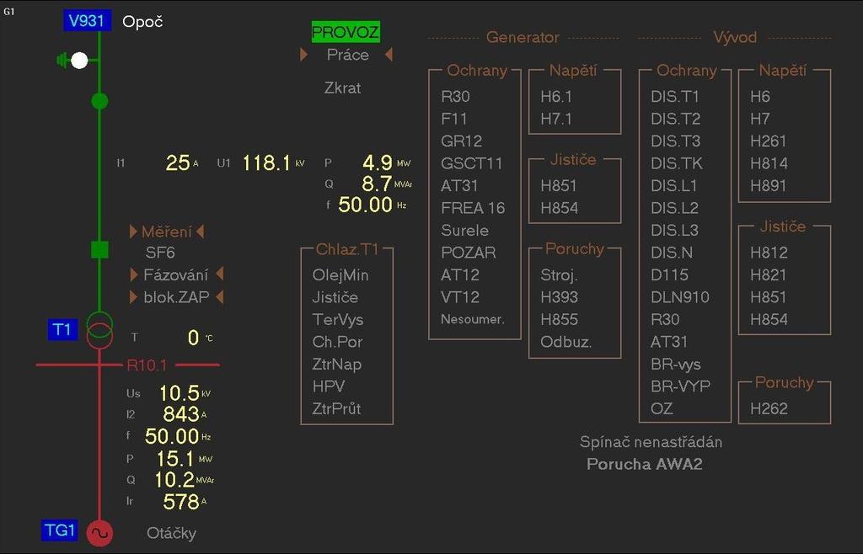
Task: Click DLN910 in Vývod Ochrany
Action: [x=680, y=297]
